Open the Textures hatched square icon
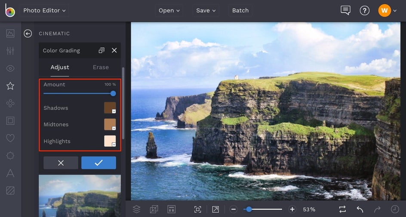Viewport: 406px width, 217px height. tap(10, 191)
